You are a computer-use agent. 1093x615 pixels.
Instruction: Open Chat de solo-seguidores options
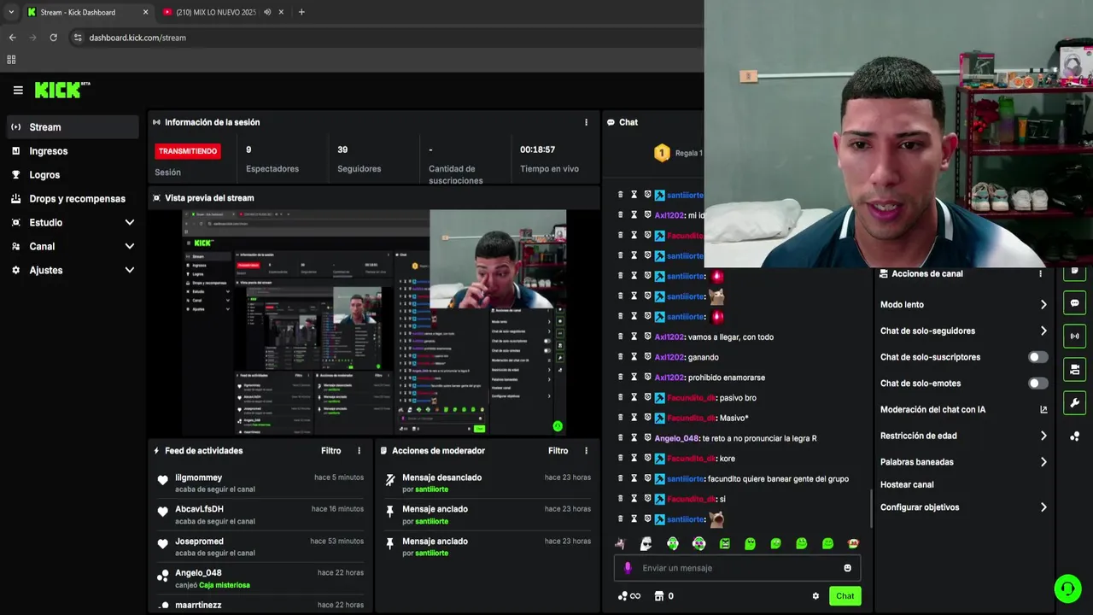click(x=963, y=331)
